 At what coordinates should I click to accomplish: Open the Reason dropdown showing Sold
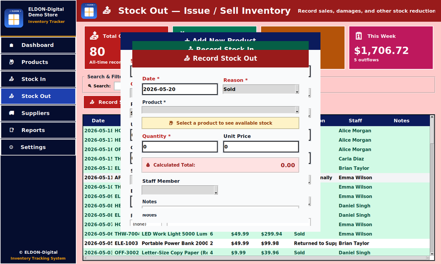261,89
